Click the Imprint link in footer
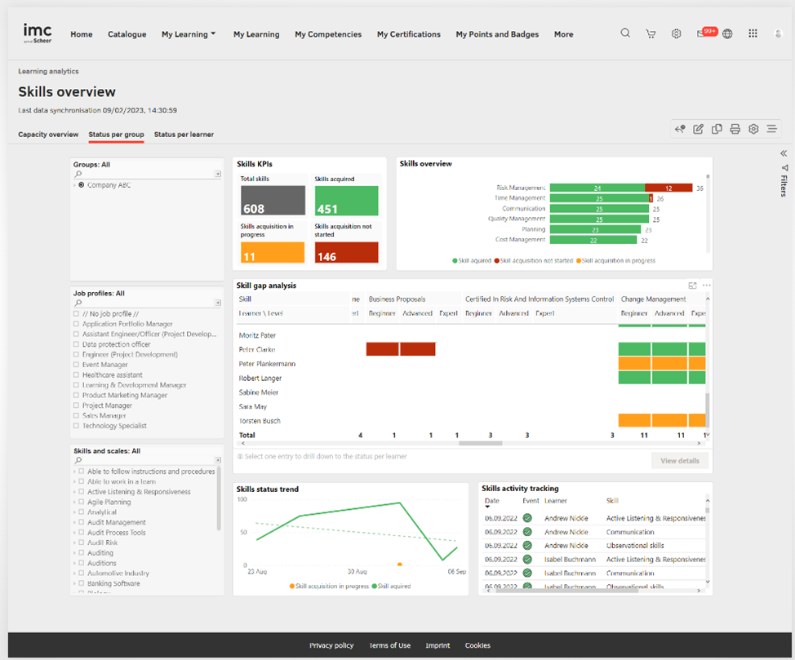 point(437,645)
